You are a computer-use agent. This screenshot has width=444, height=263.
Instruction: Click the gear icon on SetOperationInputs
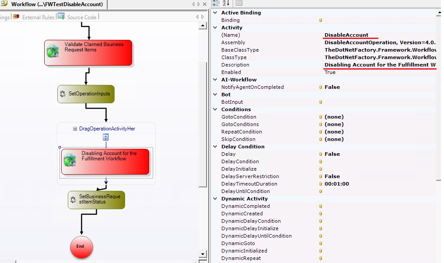click(63, 94)
